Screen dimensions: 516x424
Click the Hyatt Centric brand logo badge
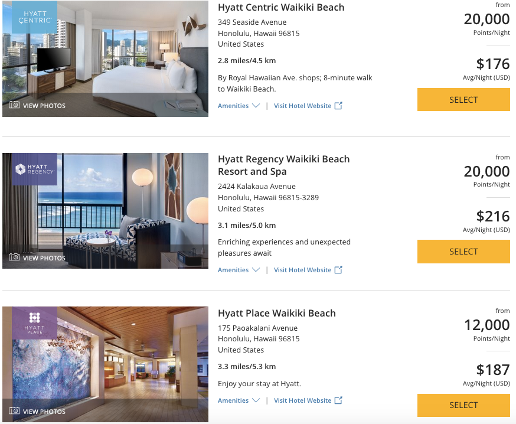(34, 17)
